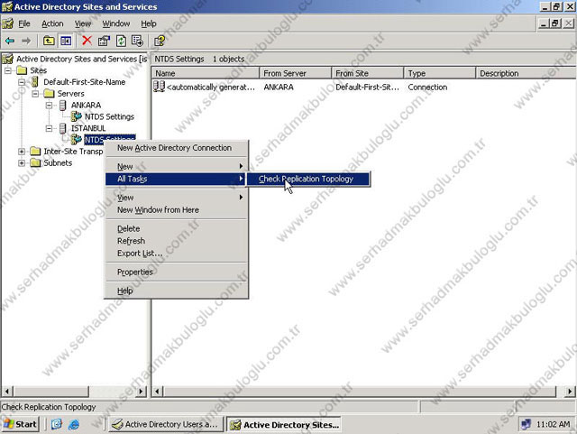Click the automatically generated connection icon
The image size is (577, 434).
click(x=159, y=87)
